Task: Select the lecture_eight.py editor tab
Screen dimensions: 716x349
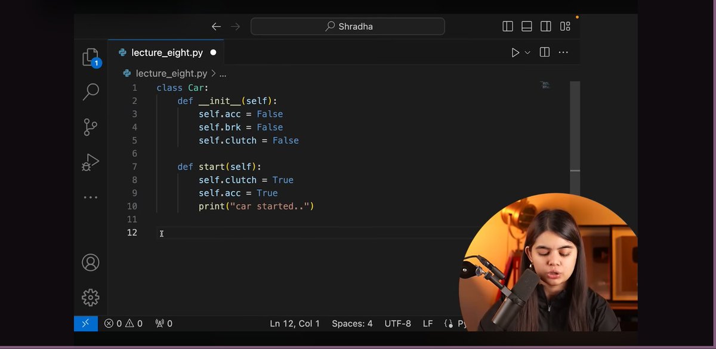Action: (167, 52)
